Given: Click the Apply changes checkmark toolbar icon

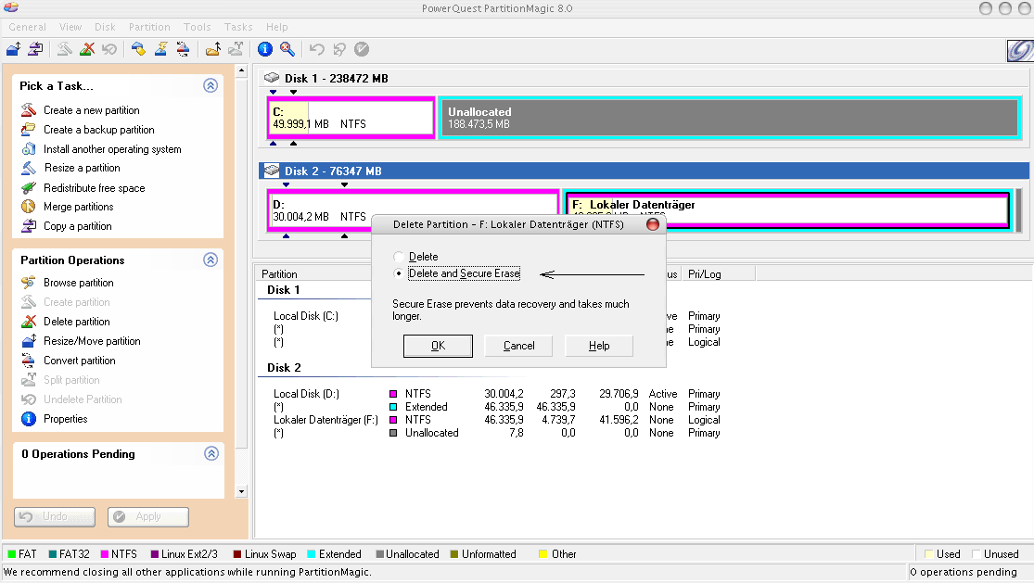Looking at the screenshot, I should 362,49.
